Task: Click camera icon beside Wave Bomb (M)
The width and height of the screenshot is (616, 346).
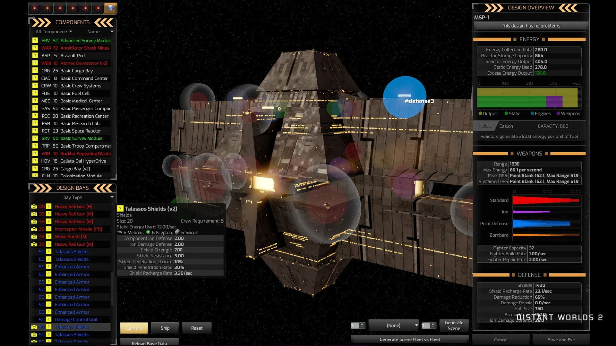Action: pyautogui.click(x=34, y=237)
